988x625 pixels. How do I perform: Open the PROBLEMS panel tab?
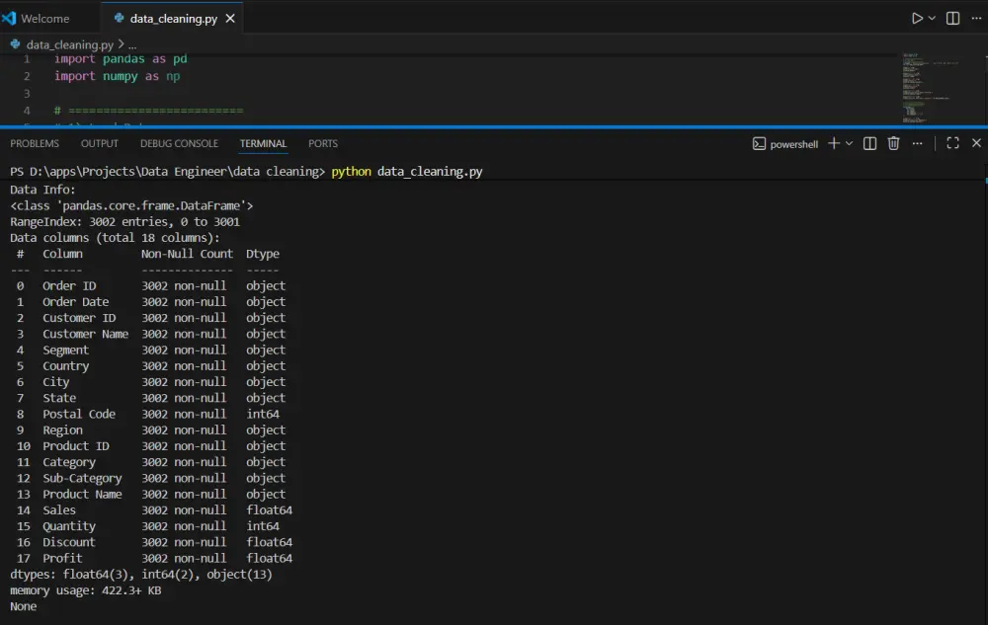pyautogui.click(x=35, y=143)
